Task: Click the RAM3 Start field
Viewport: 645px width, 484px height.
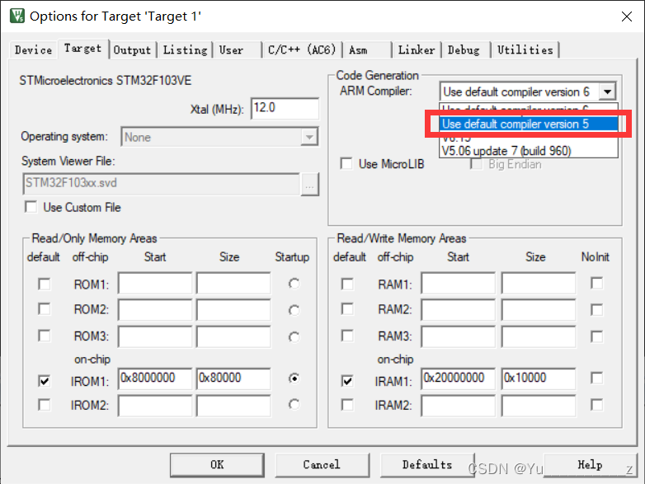Action: click(x=459, y=336)
